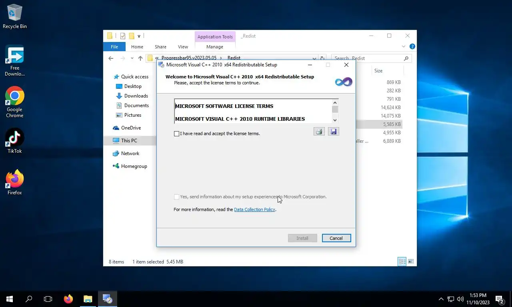
Task: Open Desktop in navigation pane
Action: coord(133,86)
